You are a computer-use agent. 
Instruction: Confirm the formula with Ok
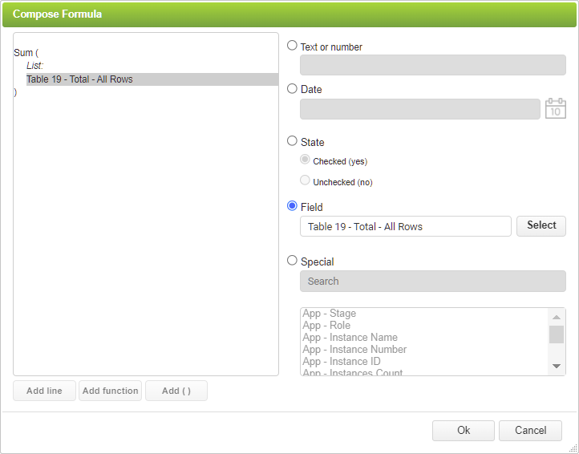[x=464, y=431]
